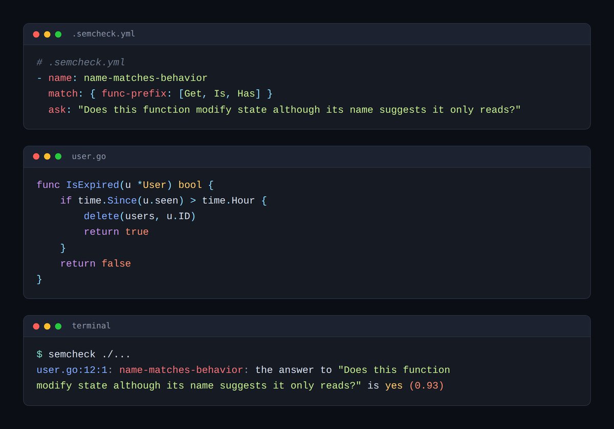Image resolution: width=614 pixels, height=429 pixels.
Task: Click 'name-matches-behavior:' in terminal output
Action: pyautogui.click(x=184, y=370)
